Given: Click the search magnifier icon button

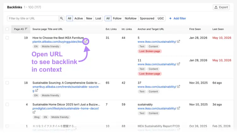Looking at the screenshot, I should [62, 18].
